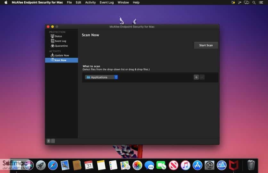Open the Event Log menu
This screenshot has width=268, height=173.
click(x=107, y=2)
